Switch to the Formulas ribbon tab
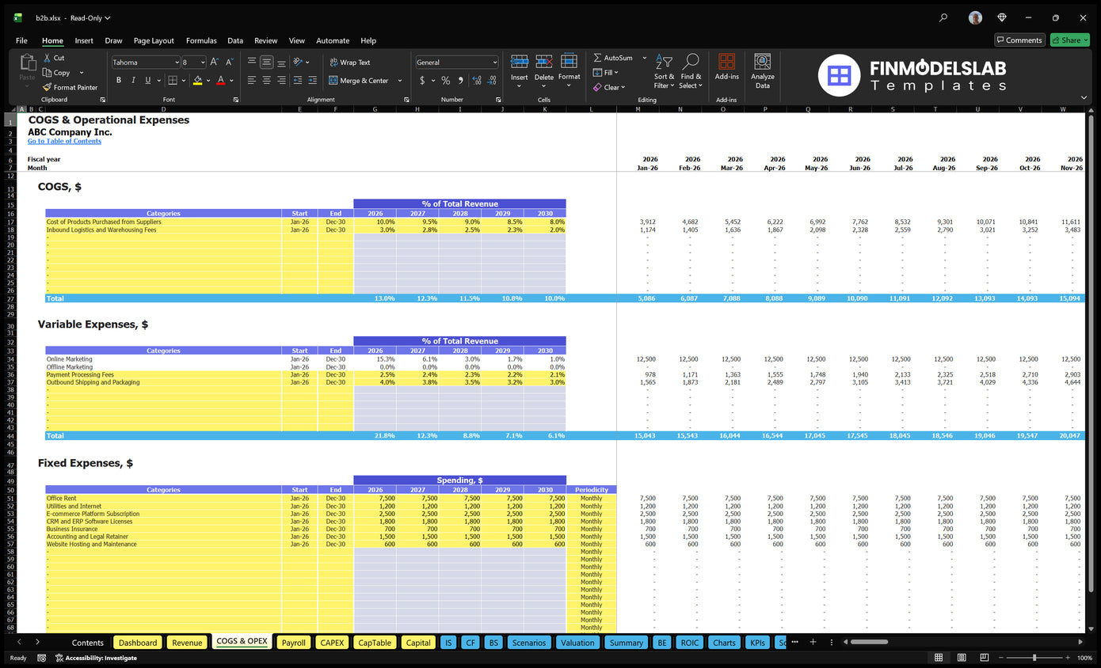The image size is (1101, 668). [201, 40]
